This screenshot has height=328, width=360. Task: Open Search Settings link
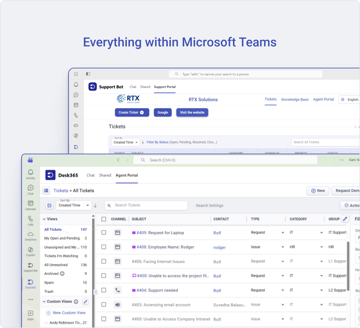[209, 205]
